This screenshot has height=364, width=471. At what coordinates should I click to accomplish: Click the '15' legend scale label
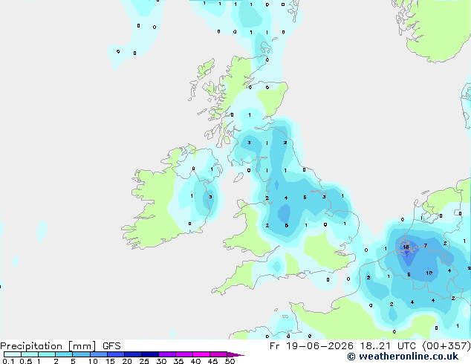[x=110, y=361]
